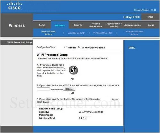Open the Advanced Wireless Settings submenu
The height and width of the screenshot is (133, 160).
tap(134, 33)
